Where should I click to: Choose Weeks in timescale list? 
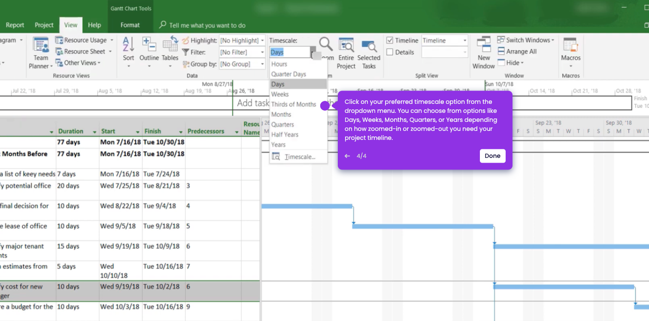pos(298,94)
